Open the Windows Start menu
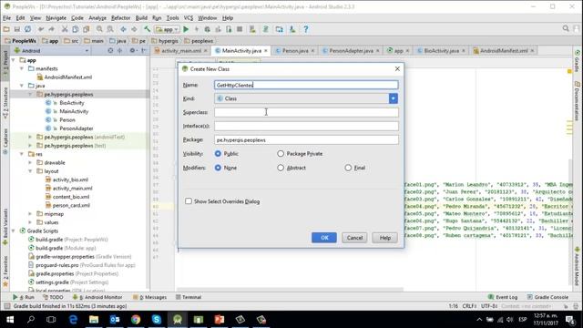Screen dimensions: 583x328 (10, 320)
